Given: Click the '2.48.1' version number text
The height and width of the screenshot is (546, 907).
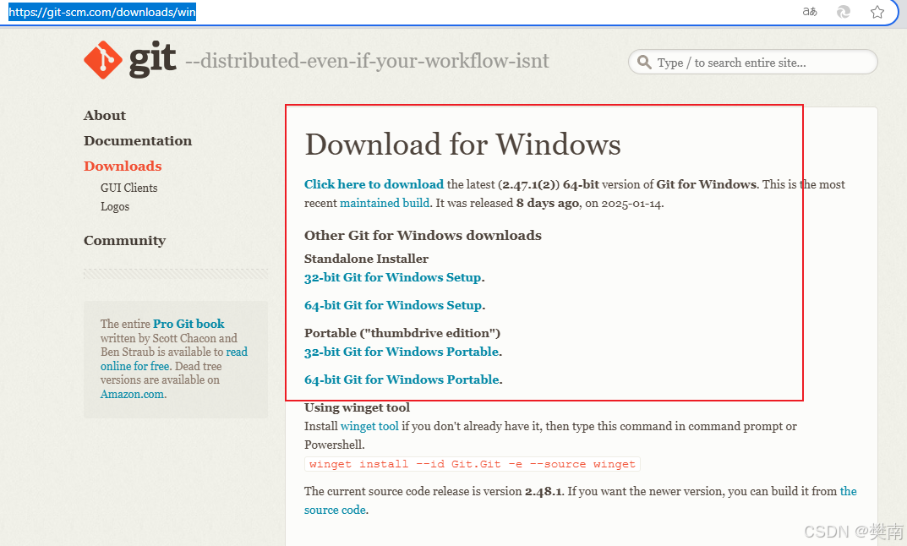Looking at the screenshot, I should [544, 491].
